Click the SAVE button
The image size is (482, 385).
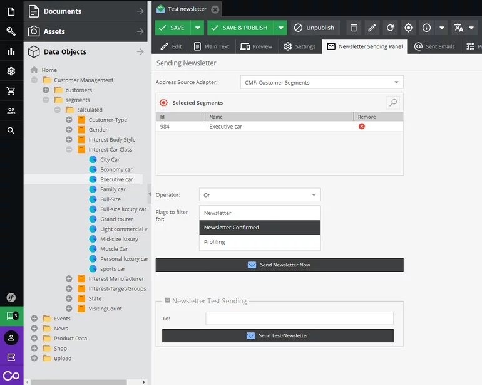[172, 28]
